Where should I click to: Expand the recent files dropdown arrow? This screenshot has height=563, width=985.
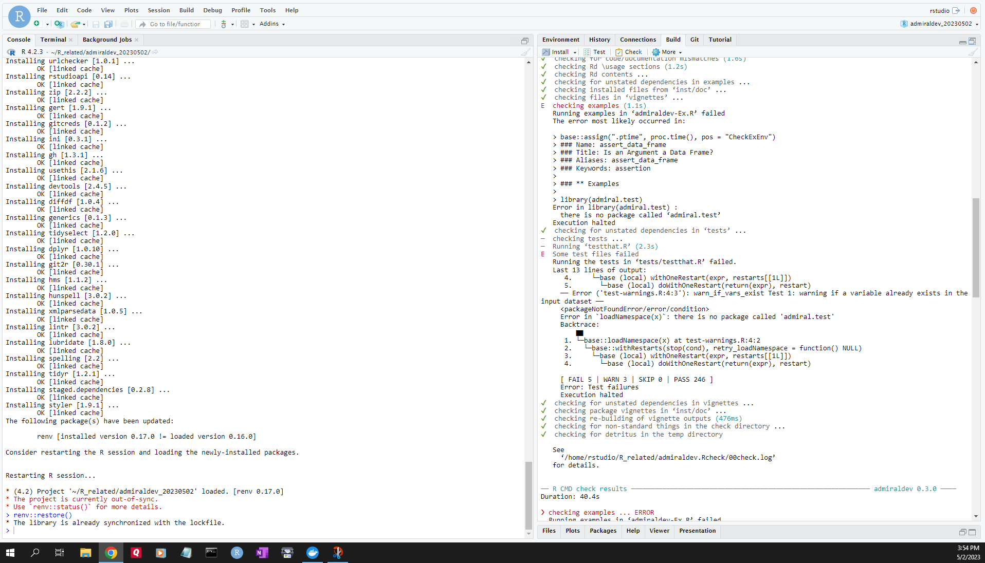[x=84, y=24]
